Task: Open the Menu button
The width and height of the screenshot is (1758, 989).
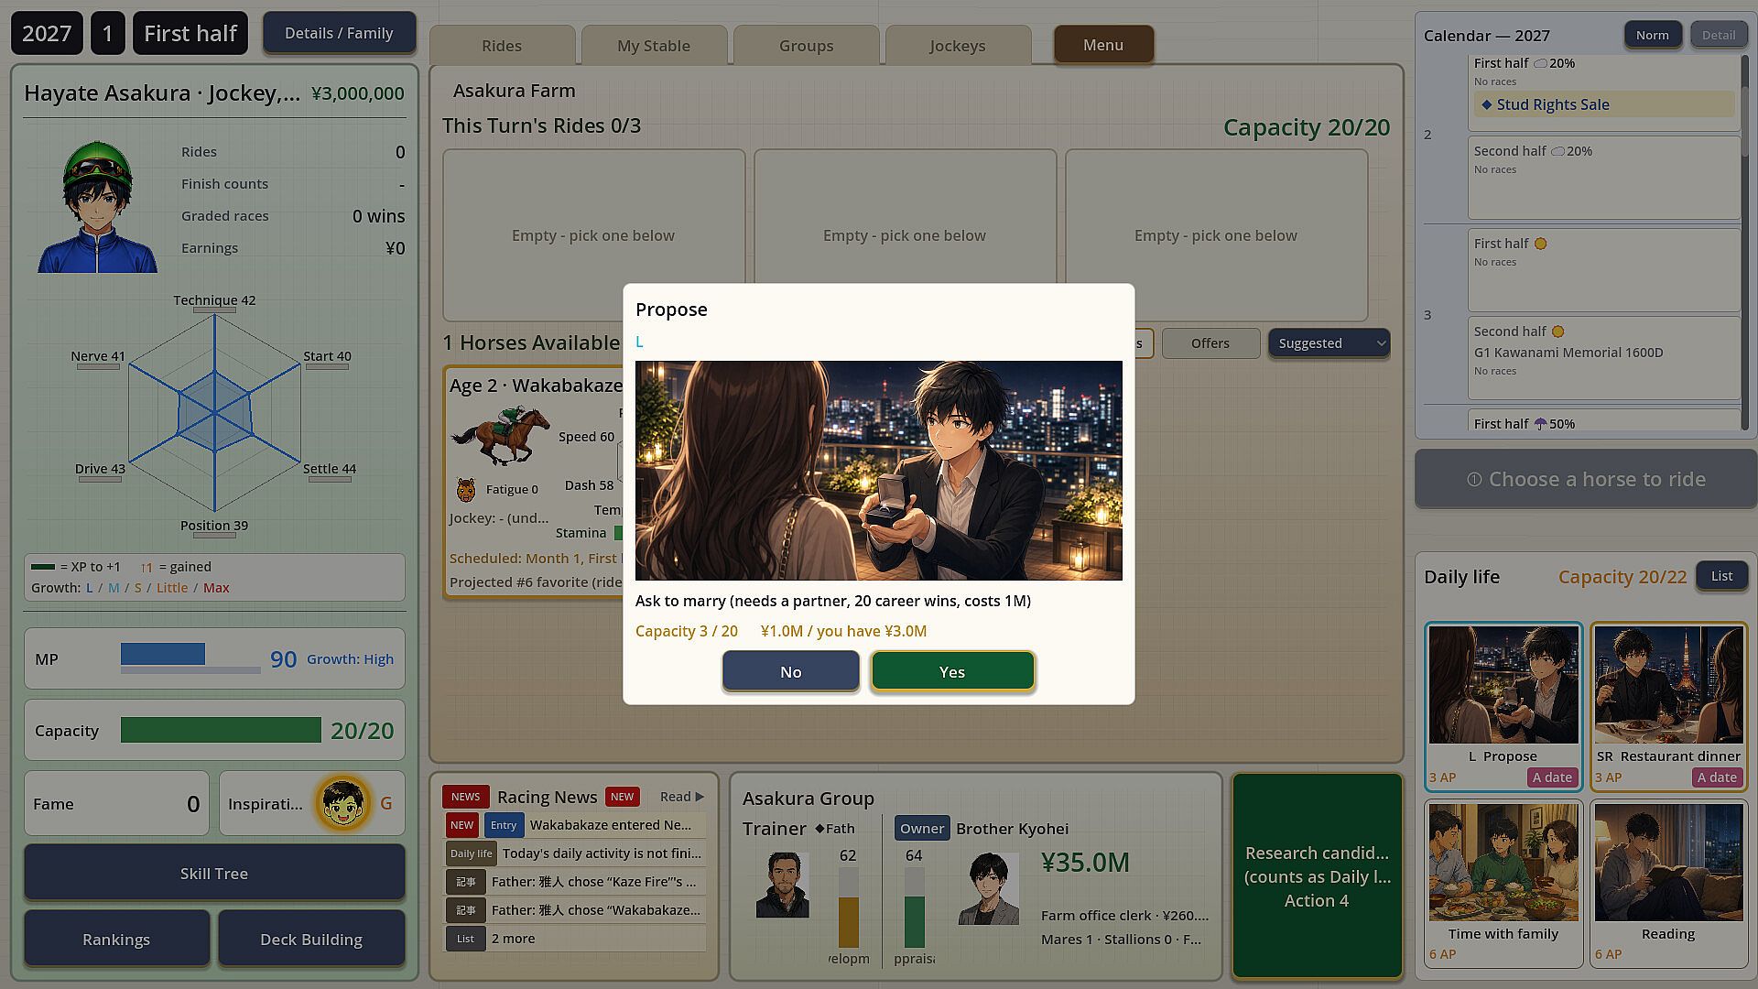Action: [1103, 45]
